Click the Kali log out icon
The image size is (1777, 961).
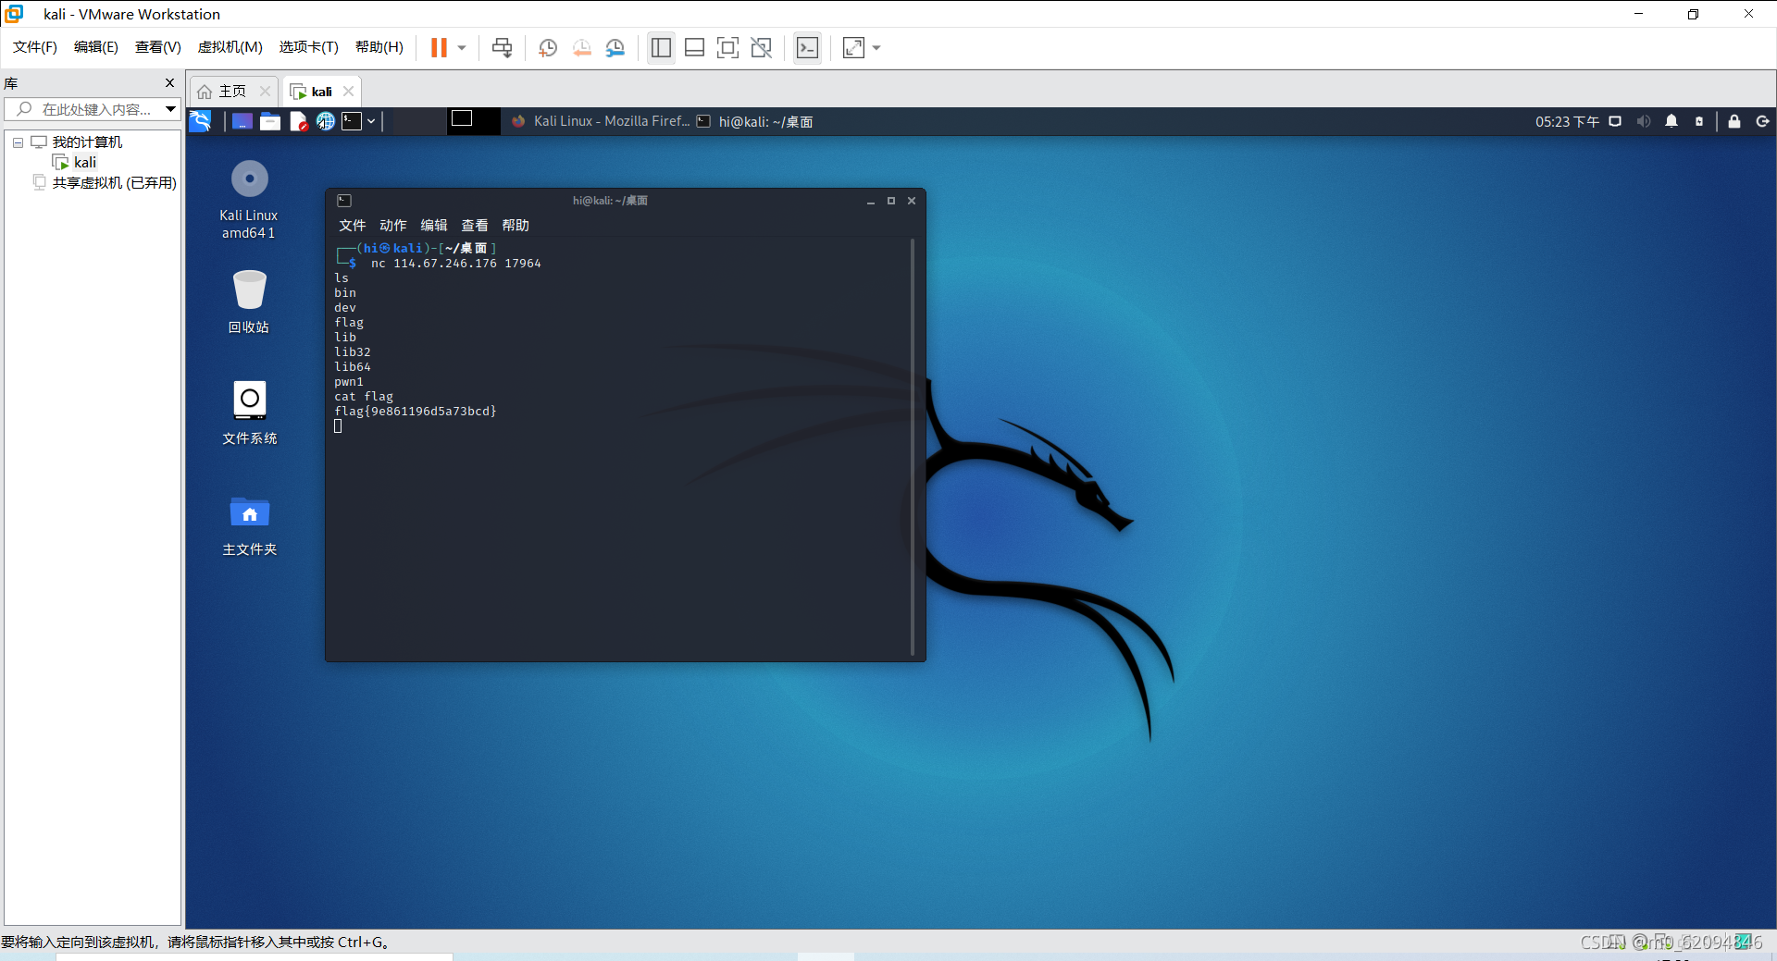tap(1762, 121)
